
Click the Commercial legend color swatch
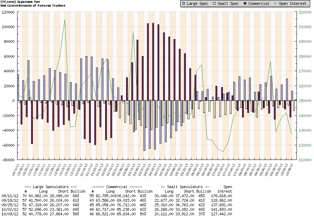(245, 3)
